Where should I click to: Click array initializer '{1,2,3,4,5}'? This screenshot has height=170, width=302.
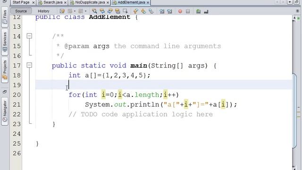pyautogui.click(x=124, y=76)
